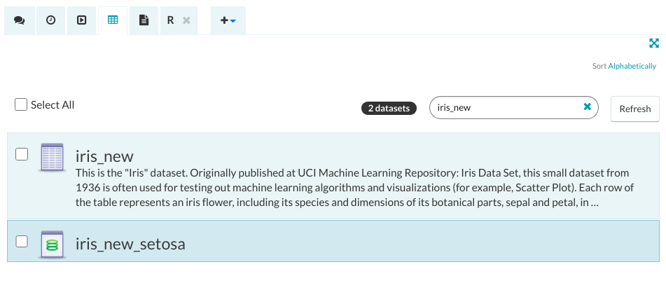Click the iris_new search input field

point(504,108)
